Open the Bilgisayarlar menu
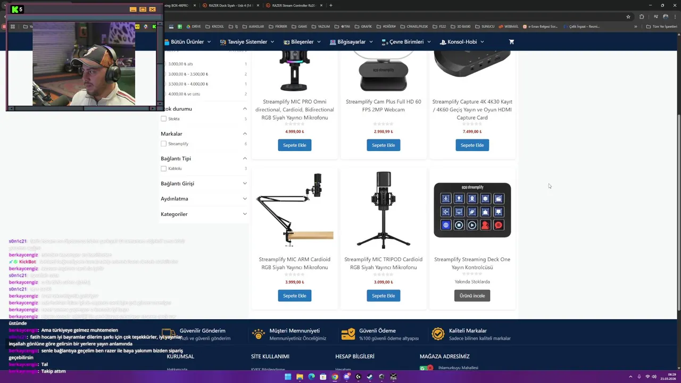 351,41
